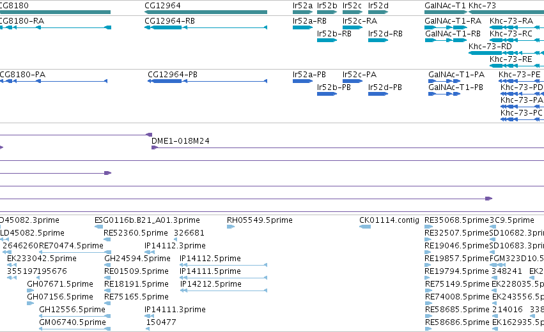
Task: Click the 326681 feature label
Action: coord(189,233)
